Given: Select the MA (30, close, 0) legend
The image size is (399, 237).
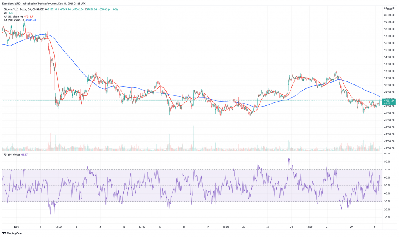Looking at the screenshot, I should [14, 16].
